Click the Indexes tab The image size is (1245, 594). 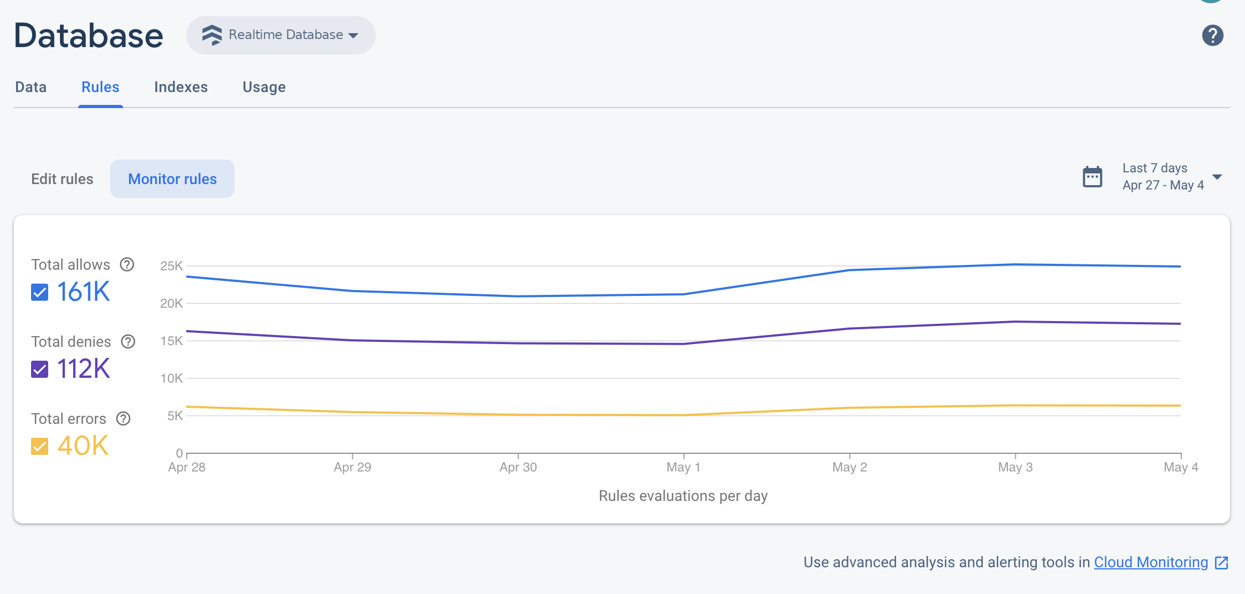click(x=181, y=87)
